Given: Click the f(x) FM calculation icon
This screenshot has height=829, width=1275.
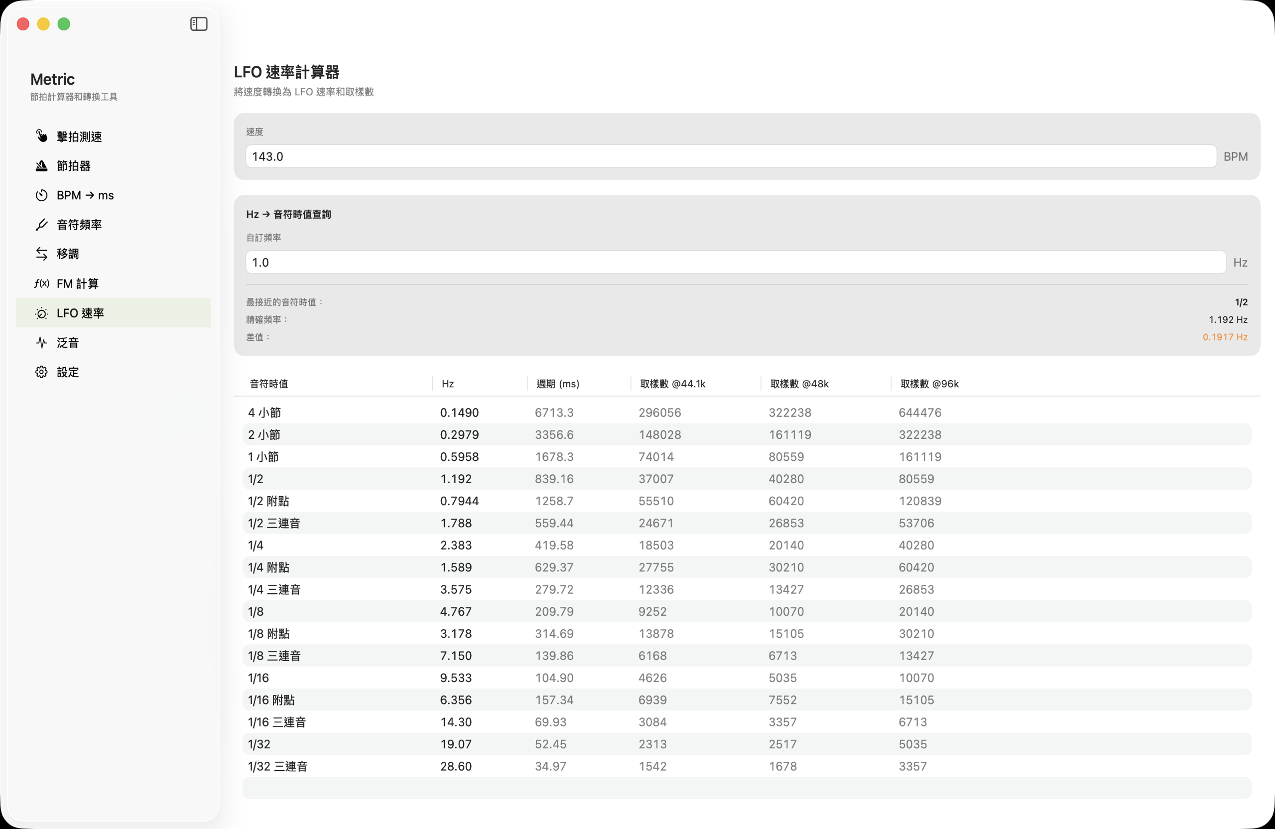Looking at the screenshot, I should (41, 283).
